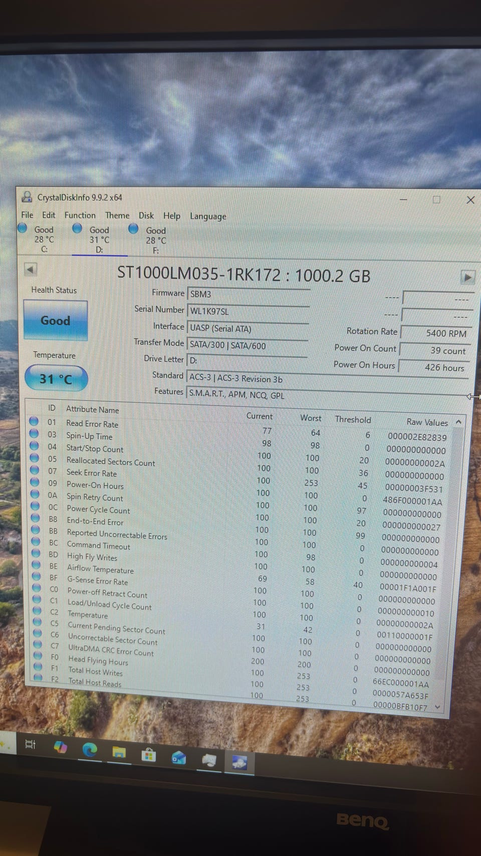The width and height of the screenshot is (481, 856).
Task: Open the Function menu
Action: pos(80,215)
